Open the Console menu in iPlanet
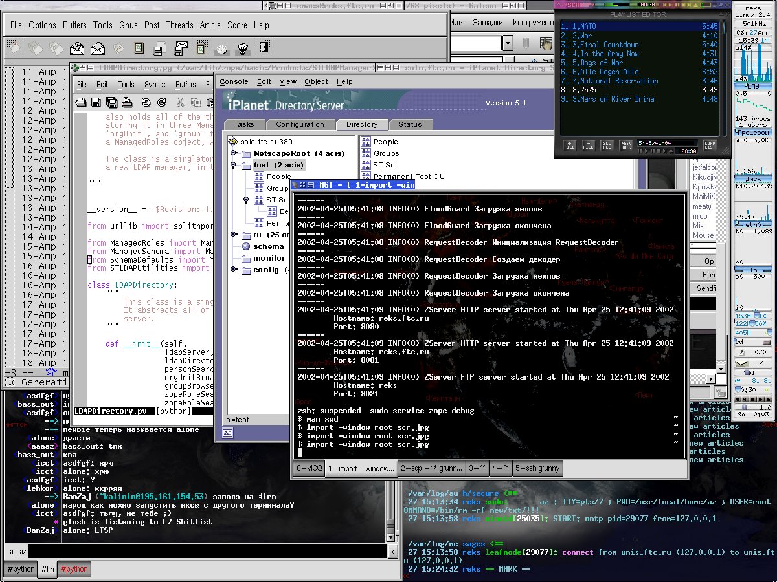This screenshot has width=777, height=582. [234, 81]
